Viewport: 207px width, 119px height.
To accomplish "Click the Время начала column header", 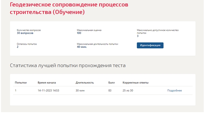I will point(47,82).
